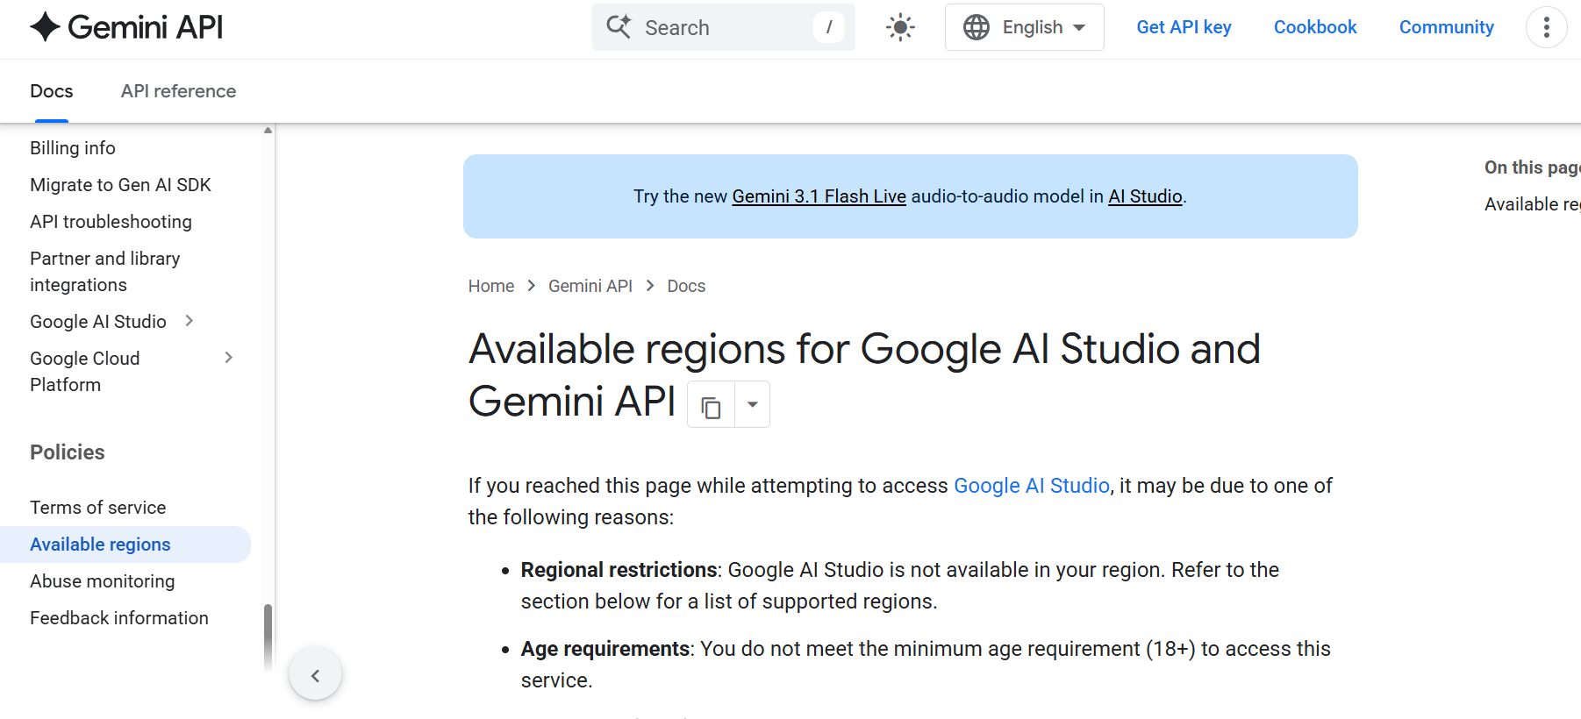Click the "Age requirements" bold text
This screenshot has height=719, width=1581.
[x=605, y=649]
